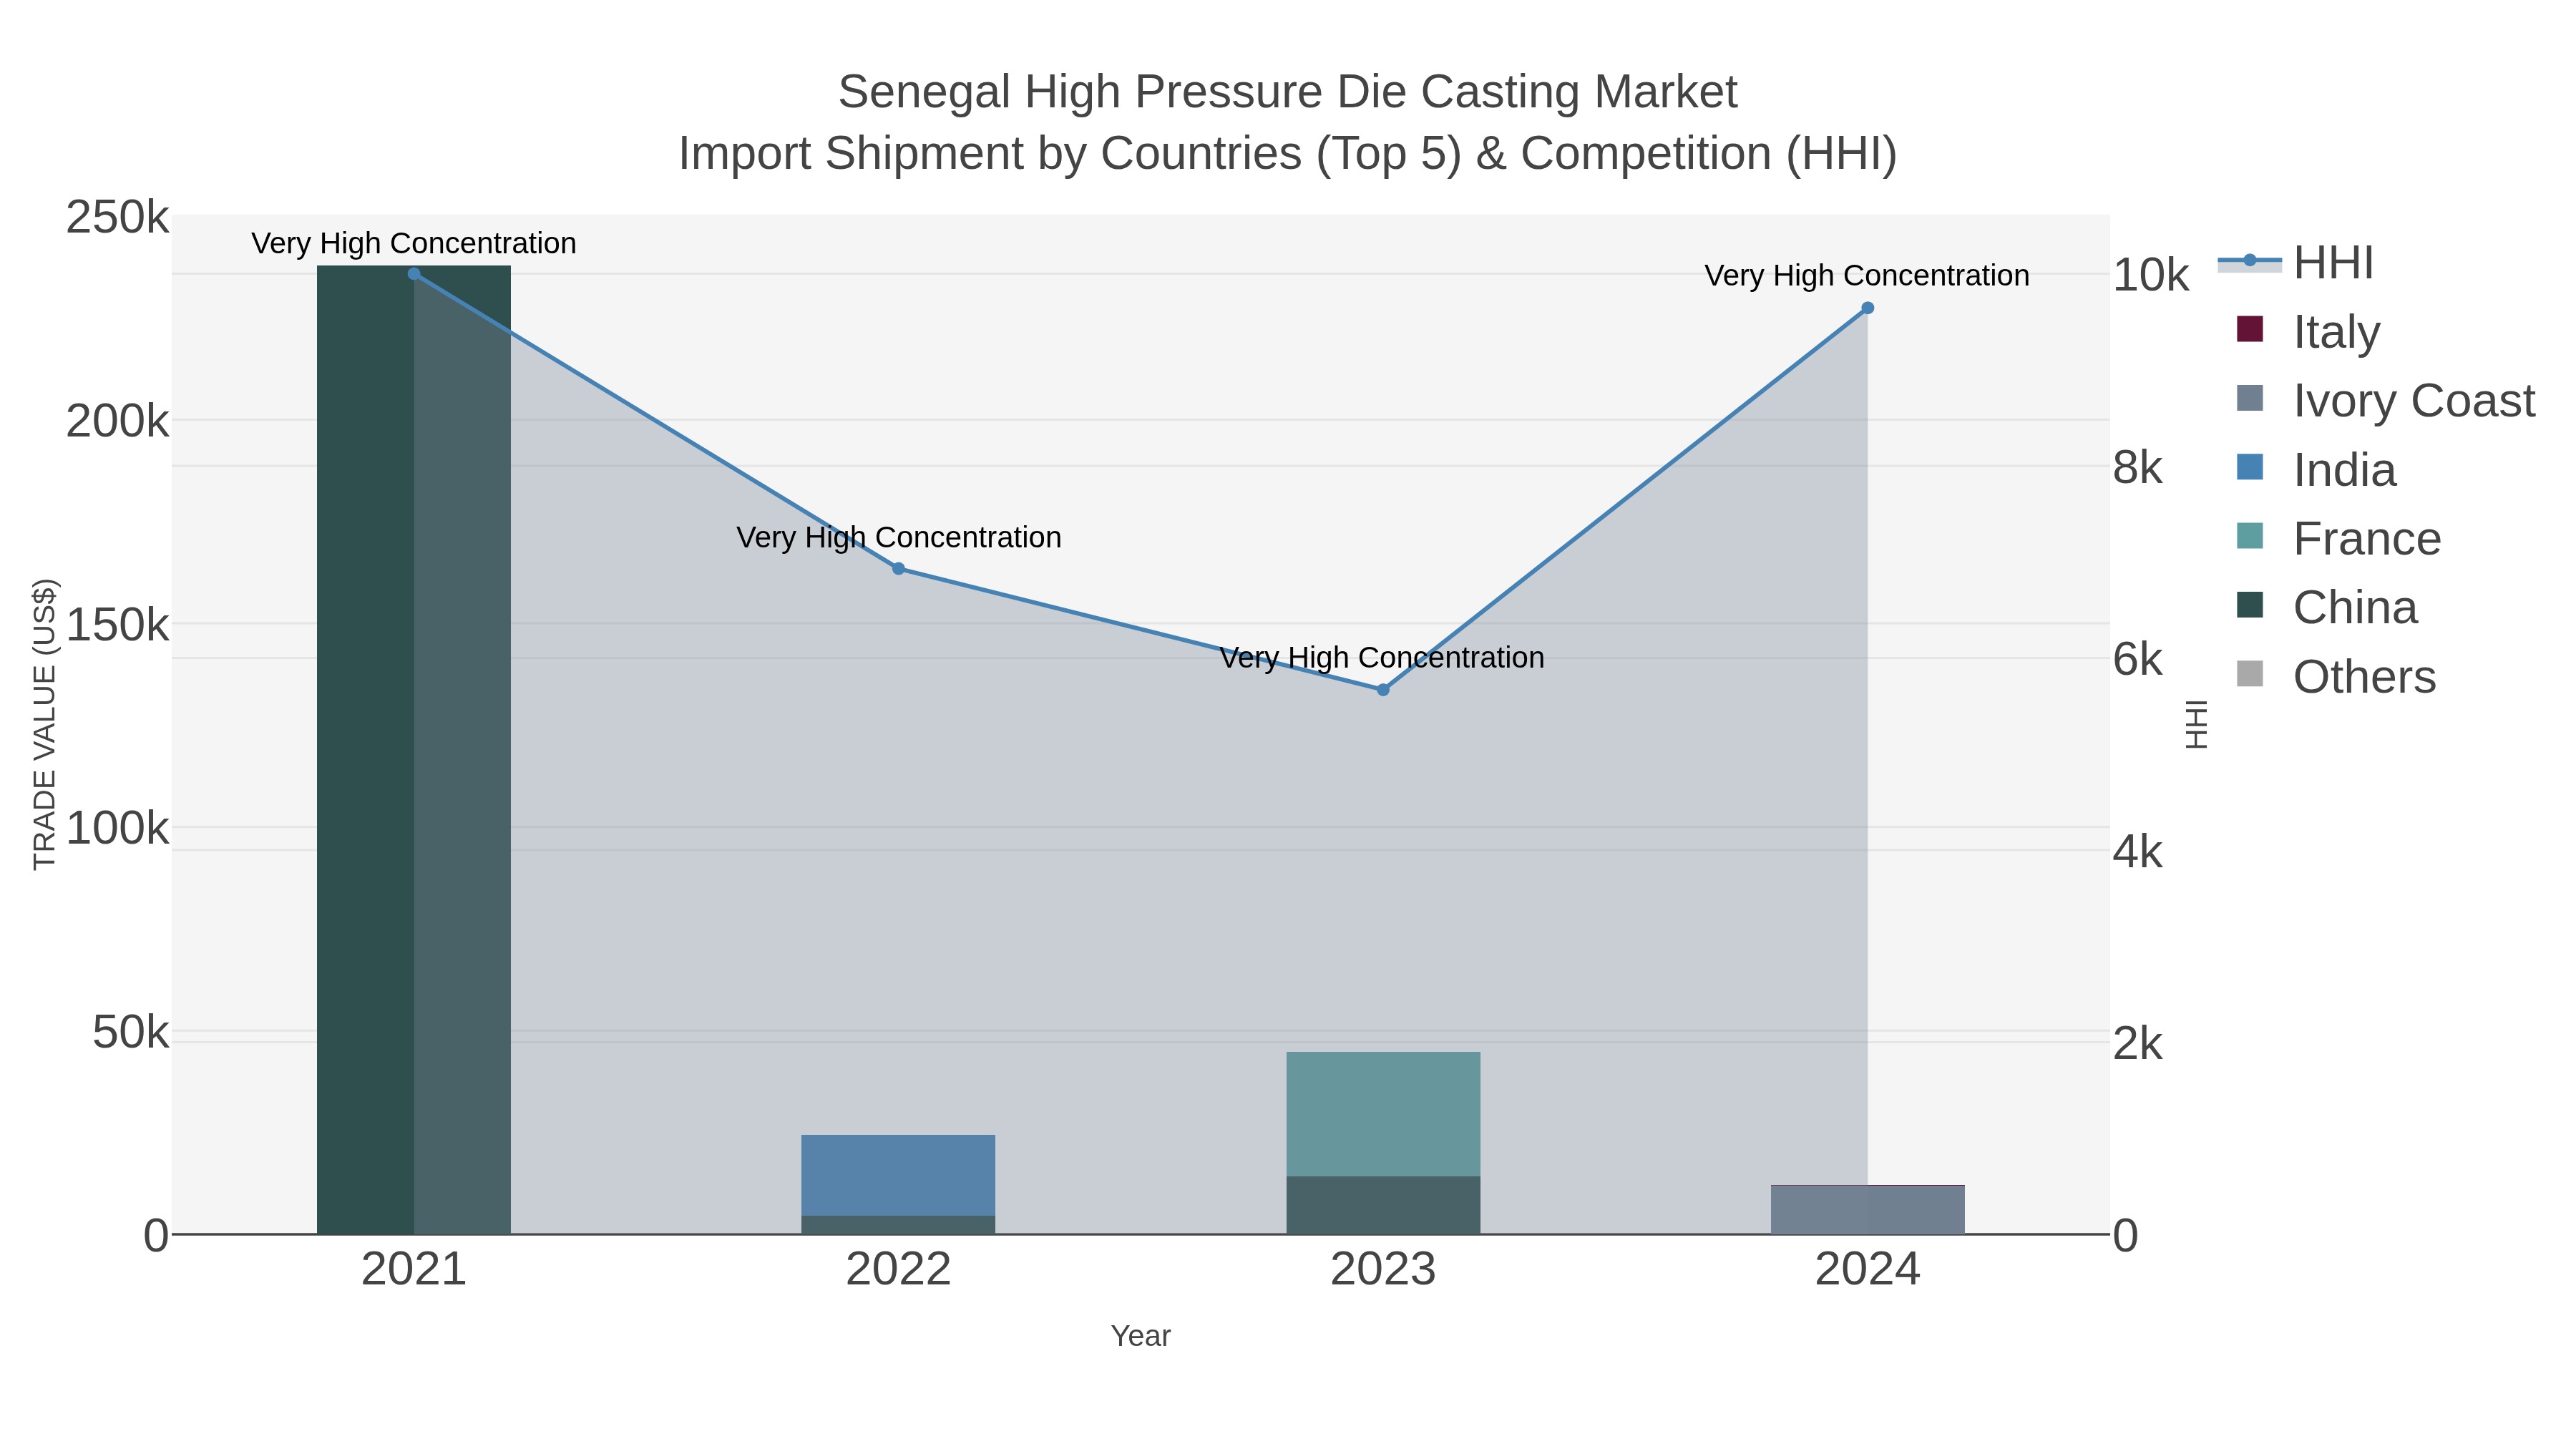
Task: Click the Others gray color swatch
Action: pos(2249,674)
